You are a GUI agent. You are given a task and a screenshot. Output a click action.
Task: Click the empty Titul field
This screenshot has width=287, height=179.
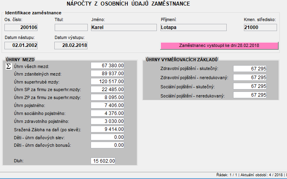[x=71, y=27]
